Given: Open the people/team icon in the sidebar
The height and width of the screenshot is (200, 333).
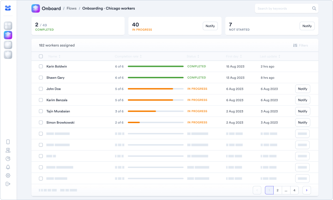Looking at the screenshot, I should tap(8, 150).
